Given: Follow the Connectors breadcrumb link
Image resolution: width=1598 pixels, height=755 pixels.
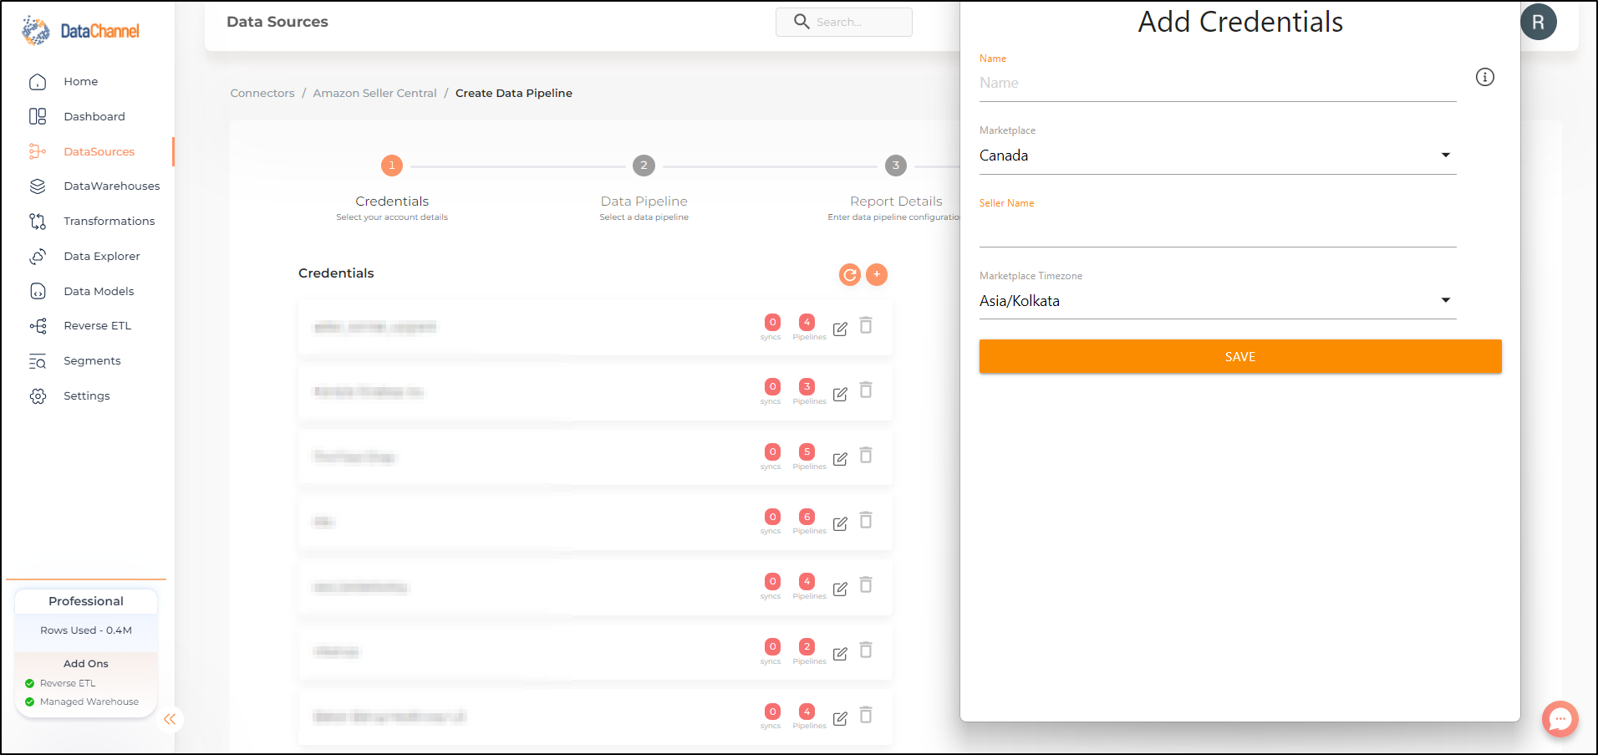Looking at the screenshot, I should pyautogui.click(x=262, y=93).
